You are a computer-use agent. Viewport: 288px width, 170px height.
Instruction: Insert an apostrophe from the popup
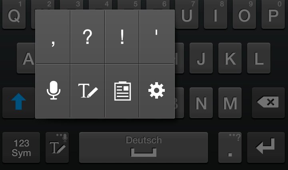point(157,37)
